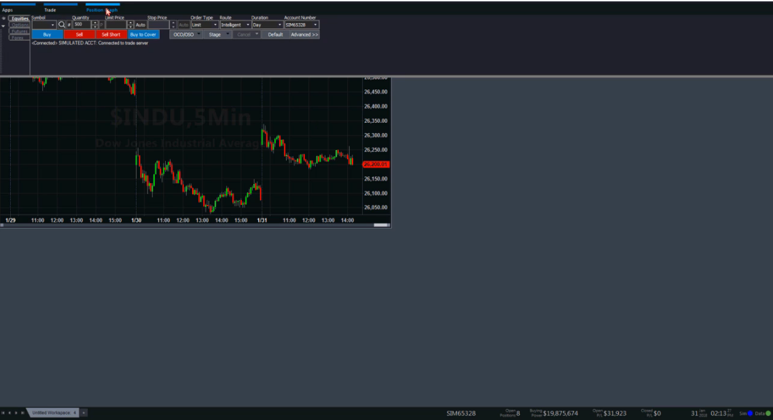This screenshot has width=773, height=420.
Task: Click the red 26,200.01 price marker
Action: pyautogui.click(x=376, y=164)
